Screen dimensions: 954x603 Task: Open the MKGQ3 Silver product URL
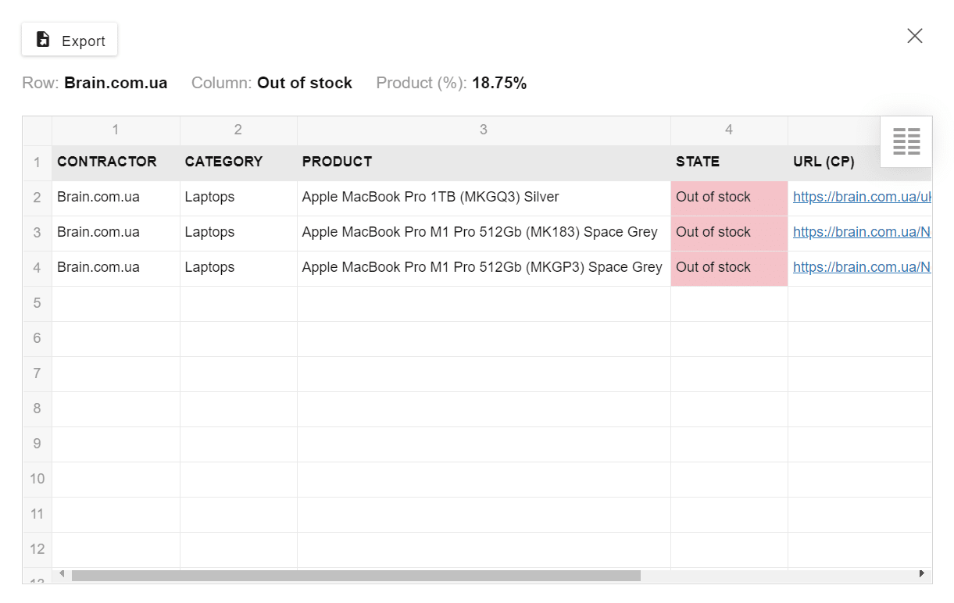861,197
